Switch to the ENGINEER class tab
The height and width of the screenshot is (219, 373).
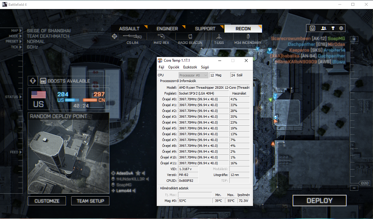(167, 29)
